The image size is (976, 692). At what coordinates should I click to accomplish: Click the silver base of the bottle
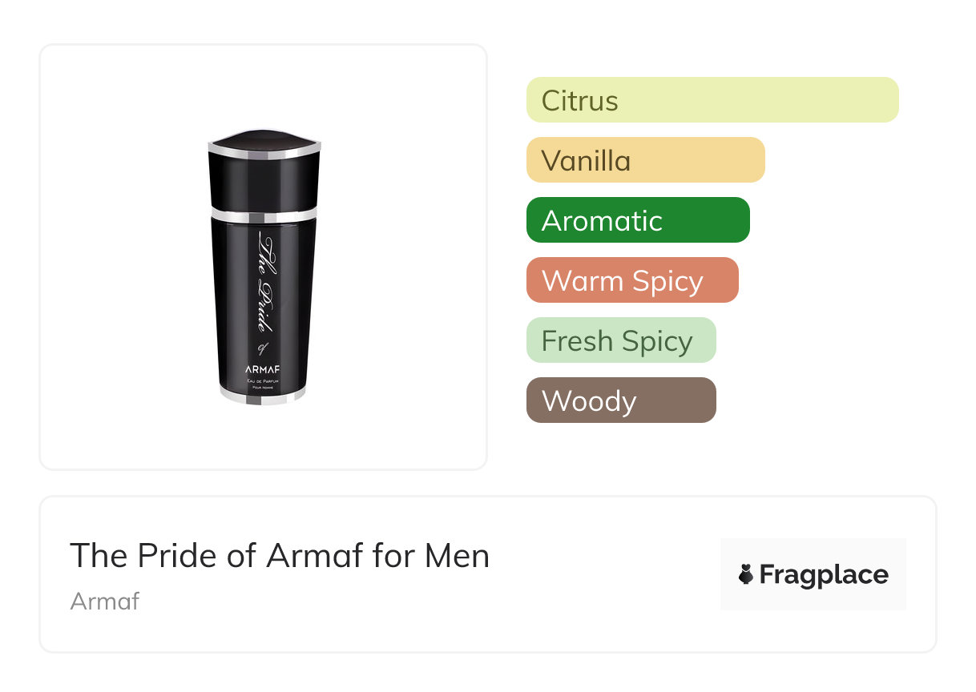[x=264, y=398]
